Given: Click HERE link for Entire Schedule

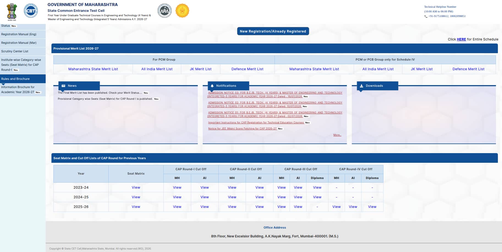Looking at the screenshot, I should pyautogui.click(x=461, y=39).
